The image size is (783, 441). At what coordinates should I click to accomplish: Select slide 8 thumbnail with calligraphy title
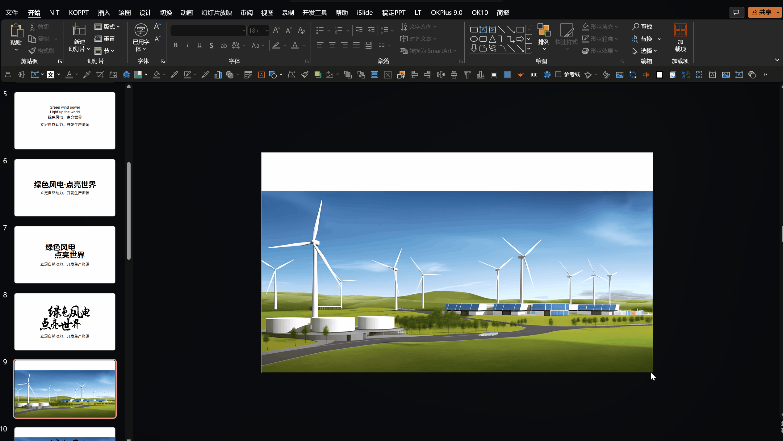pyautogui.click(x=65, y=321)
